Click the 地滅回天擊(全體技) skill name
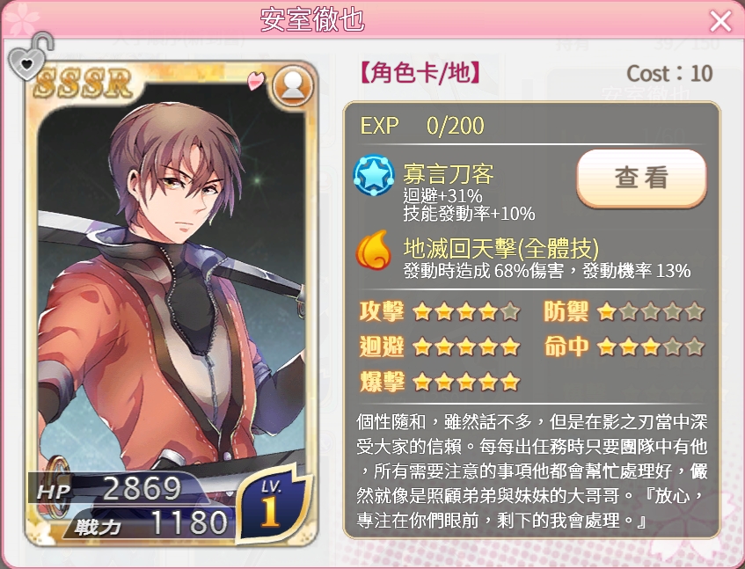 pyautogui.click(x=501, y=248)
